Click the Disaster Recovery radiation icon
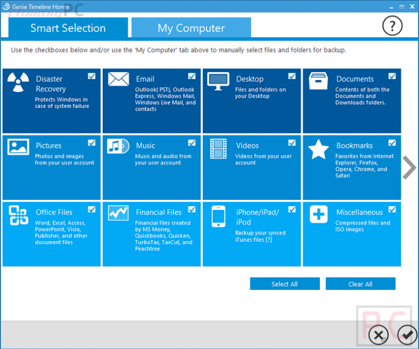Screen dimensions: 419x349 [18, 82]
